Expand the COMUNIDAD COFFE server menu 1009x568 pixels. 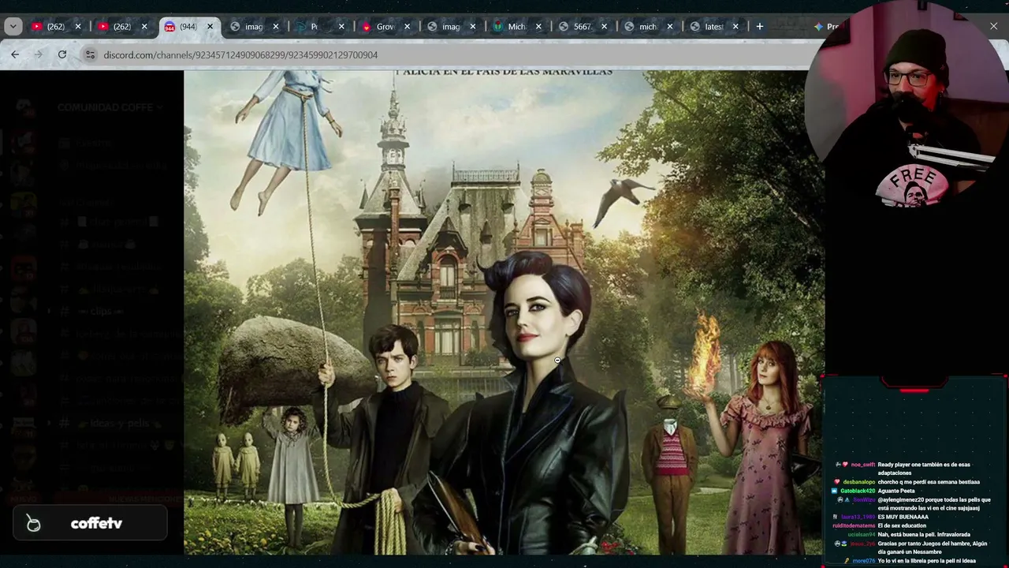pyautogui.click(x=110, y=107)
